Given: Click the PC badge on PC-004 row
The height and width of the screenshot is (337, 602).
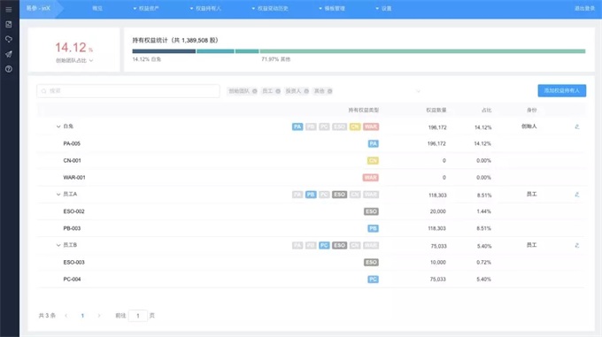Looking at the screenshot, I should click(x=374, y=280).
